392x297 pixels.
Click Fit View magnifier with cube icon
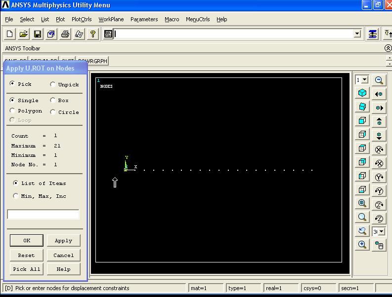point(362,203)
